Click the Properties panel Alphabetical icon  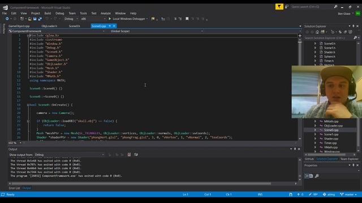(311, 176)
